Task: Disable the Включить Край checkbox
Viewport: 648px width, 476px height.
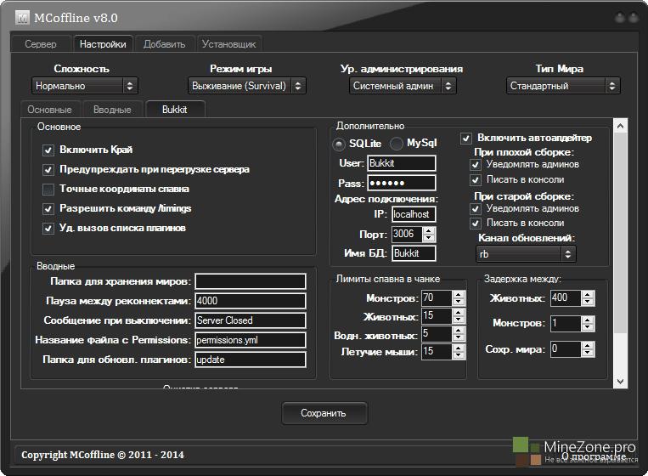Action: [x=48, y=150]
